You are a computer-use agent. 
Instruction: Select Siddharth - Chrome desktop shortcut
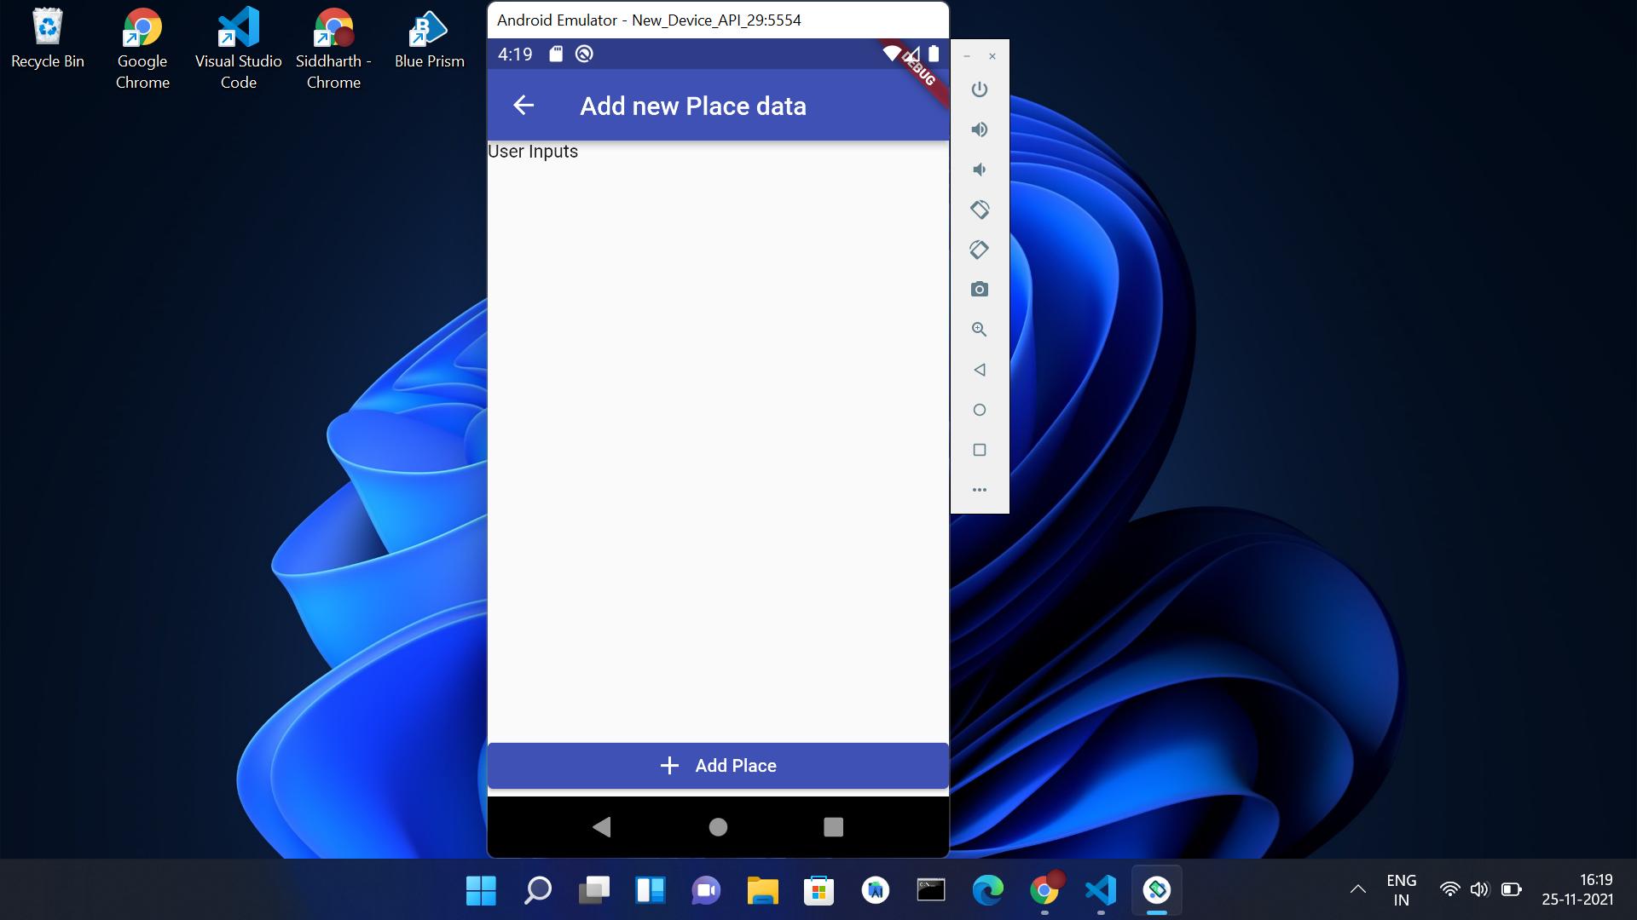333,49
